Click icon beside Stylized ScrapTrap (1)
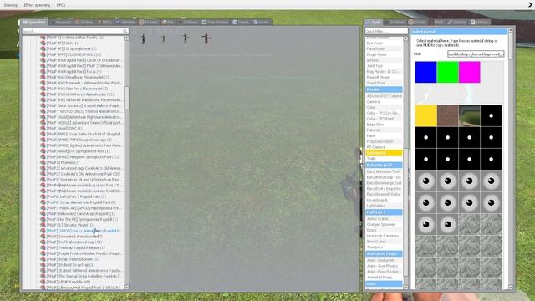The width and height of the screenshot is (535, 301). click(x=43, y=265)
